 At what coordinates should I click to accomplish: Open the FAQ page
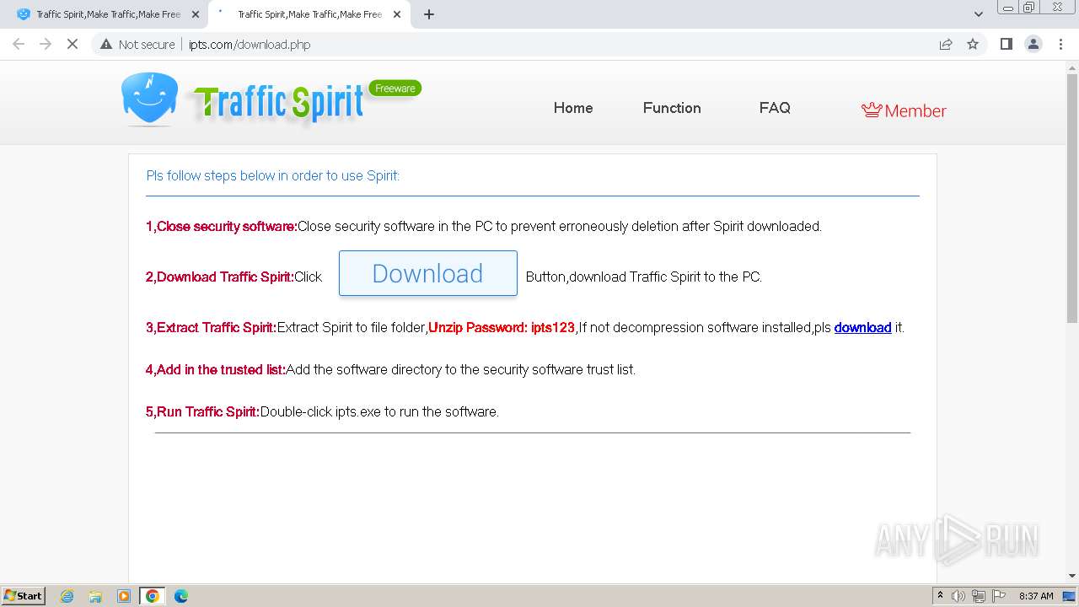click(x=775, y=108)
